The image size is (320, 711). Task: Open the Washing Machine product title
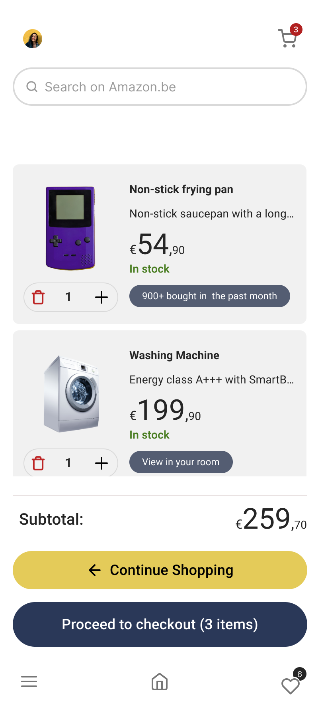click(174, 355)
